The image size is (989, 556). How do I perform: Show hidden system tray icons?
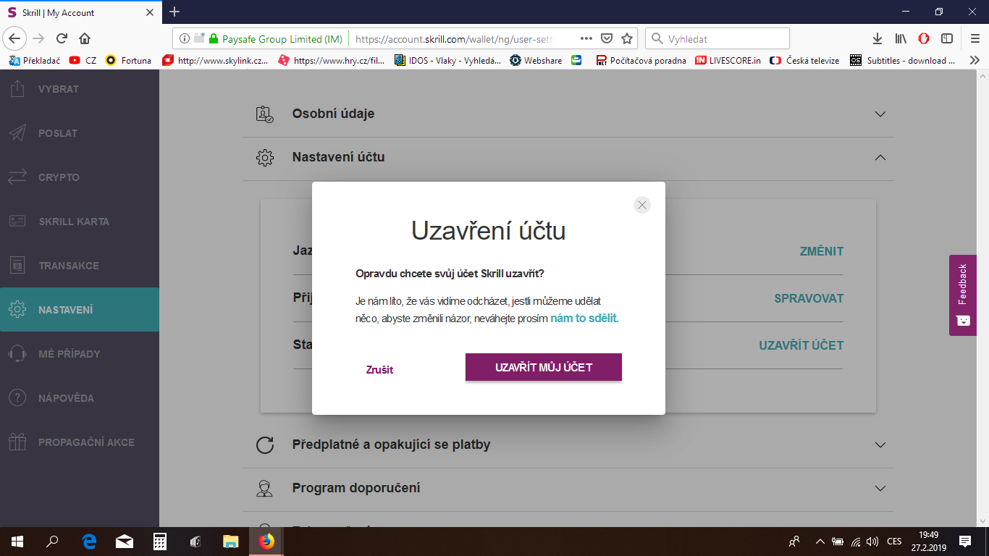pyautogui.click(x=820, y=542)
